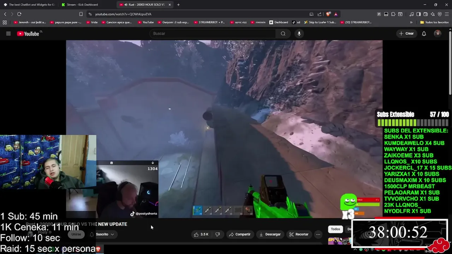
Task: Open the papure papa pure bookmark
Action: point(66,22)
